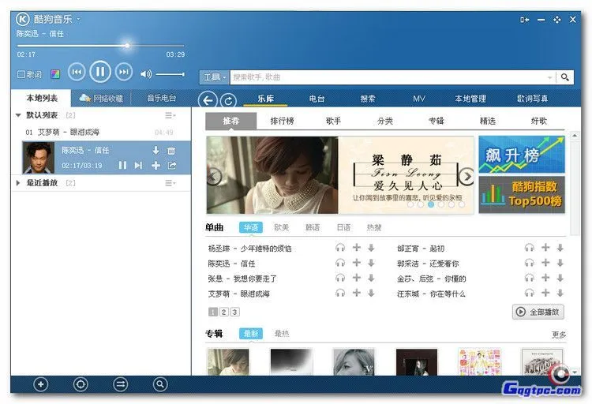The height and width of the screenshot is (404, 592).
Task: Download 张悬 - 我想你要走了
Action: tap(371, 278)
